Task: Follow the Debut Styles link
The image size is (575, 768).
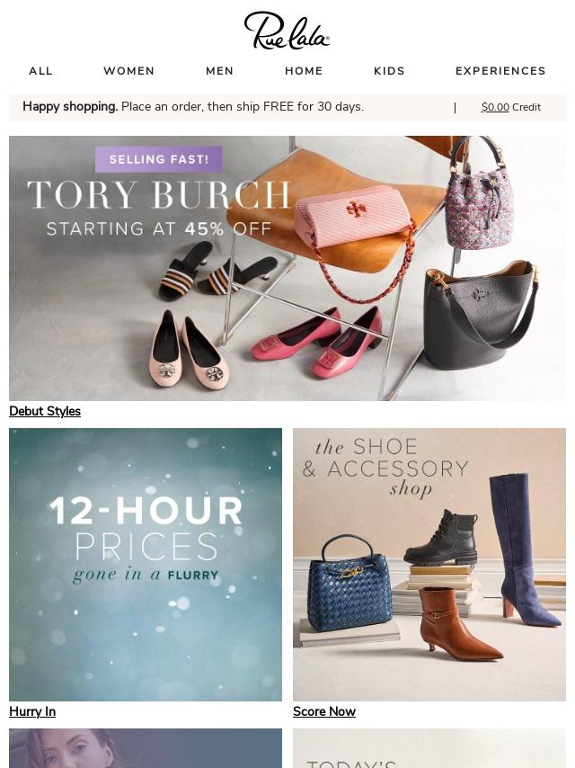Action: coord(45,412)
